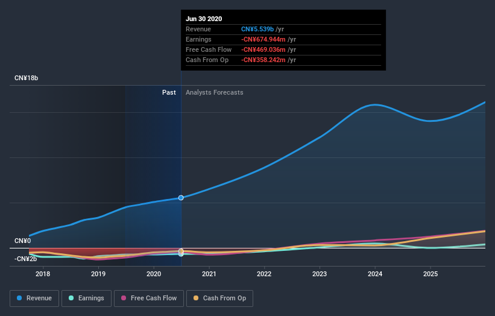Click the 2020 x-axis label
This screenshot has height=316, width=495.
tap(154, 274)
